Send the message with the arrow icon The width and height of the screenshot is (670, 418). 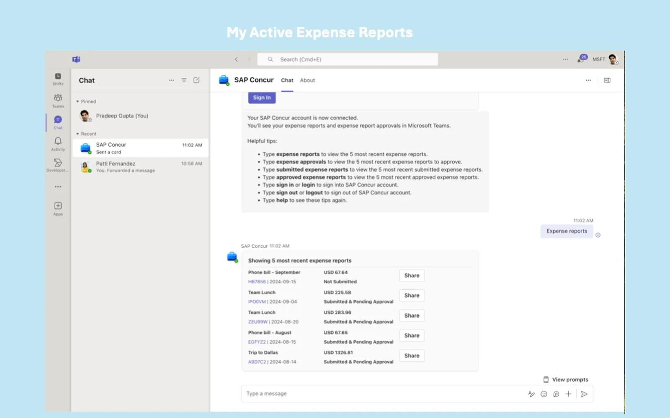(585, 394)
